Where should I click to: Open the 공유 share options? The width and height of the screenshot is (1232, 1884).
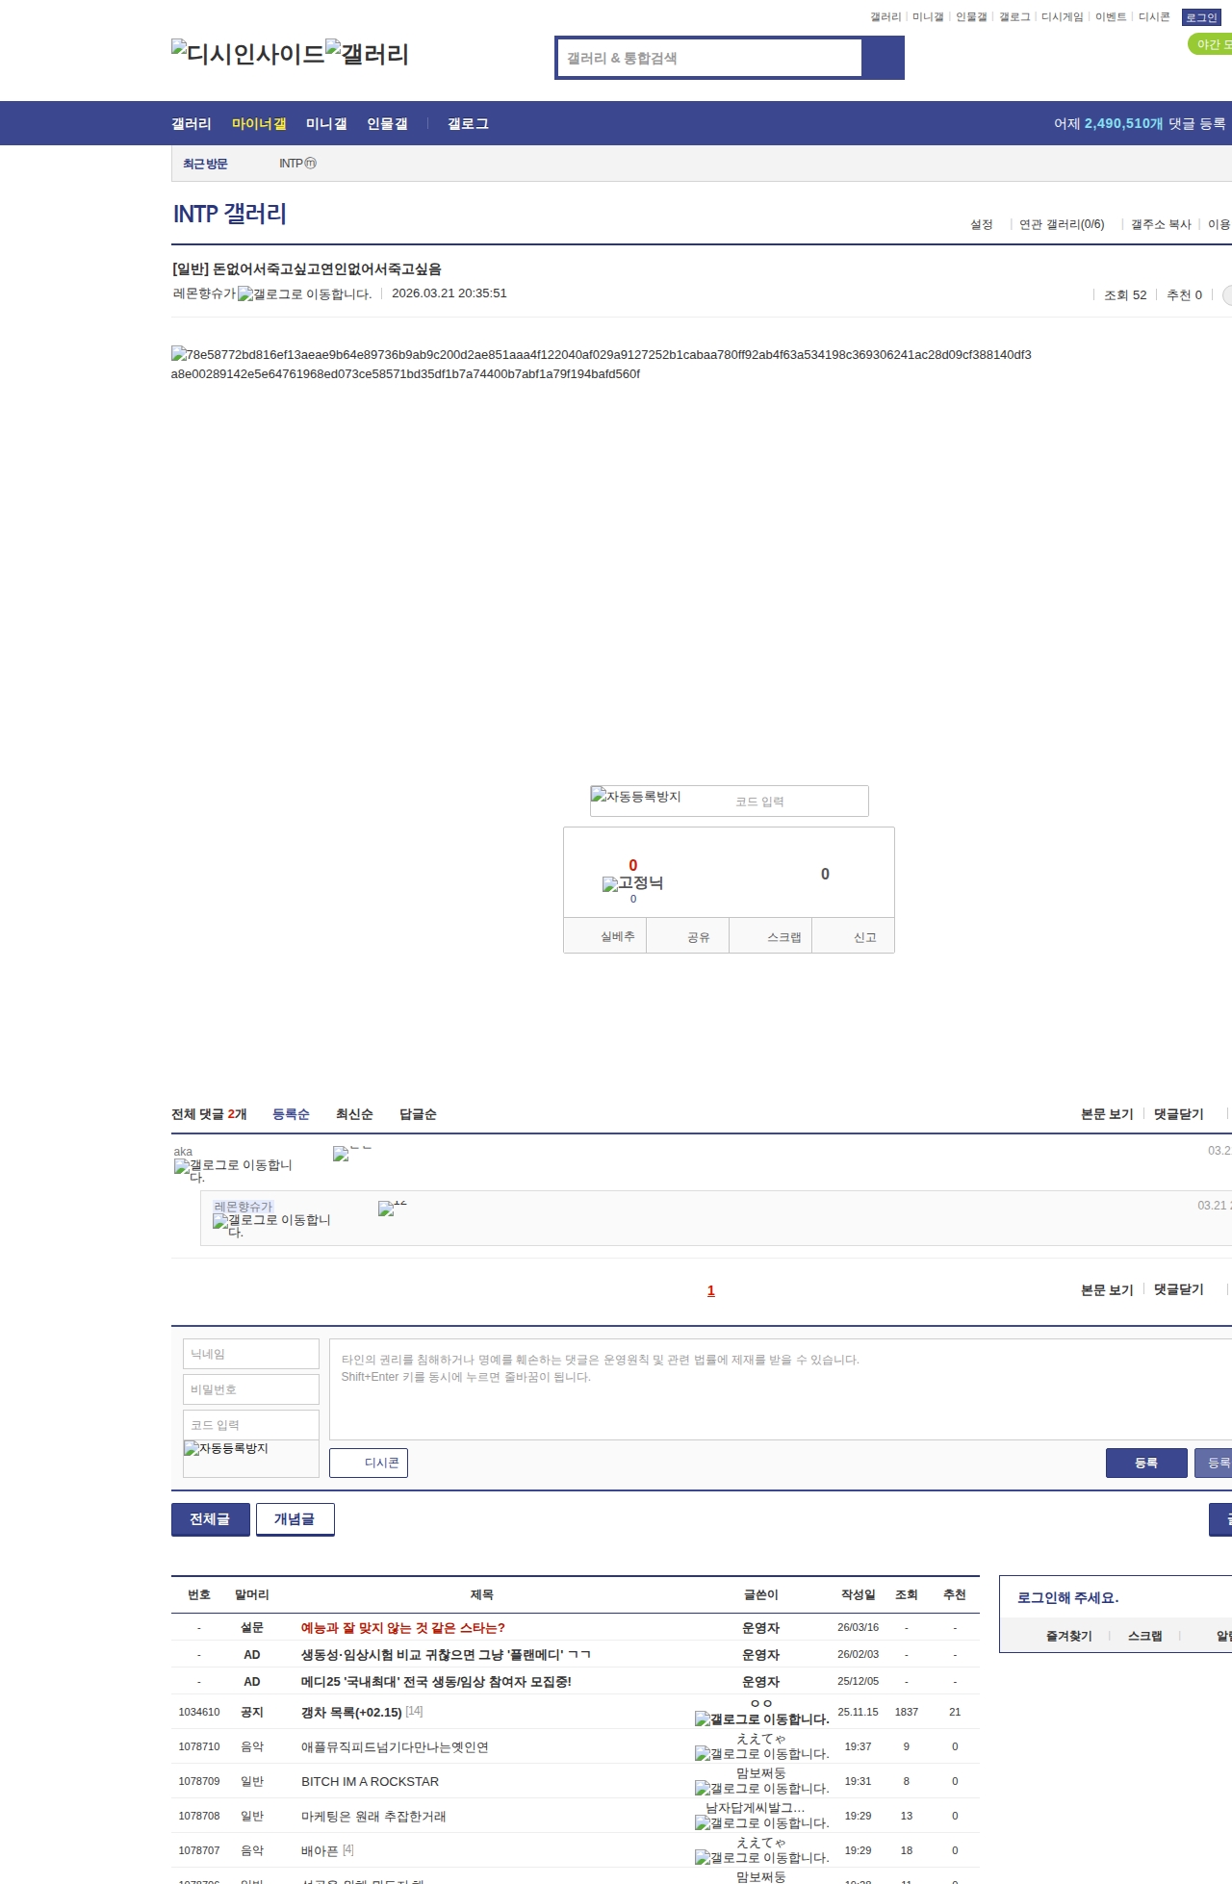687,936
